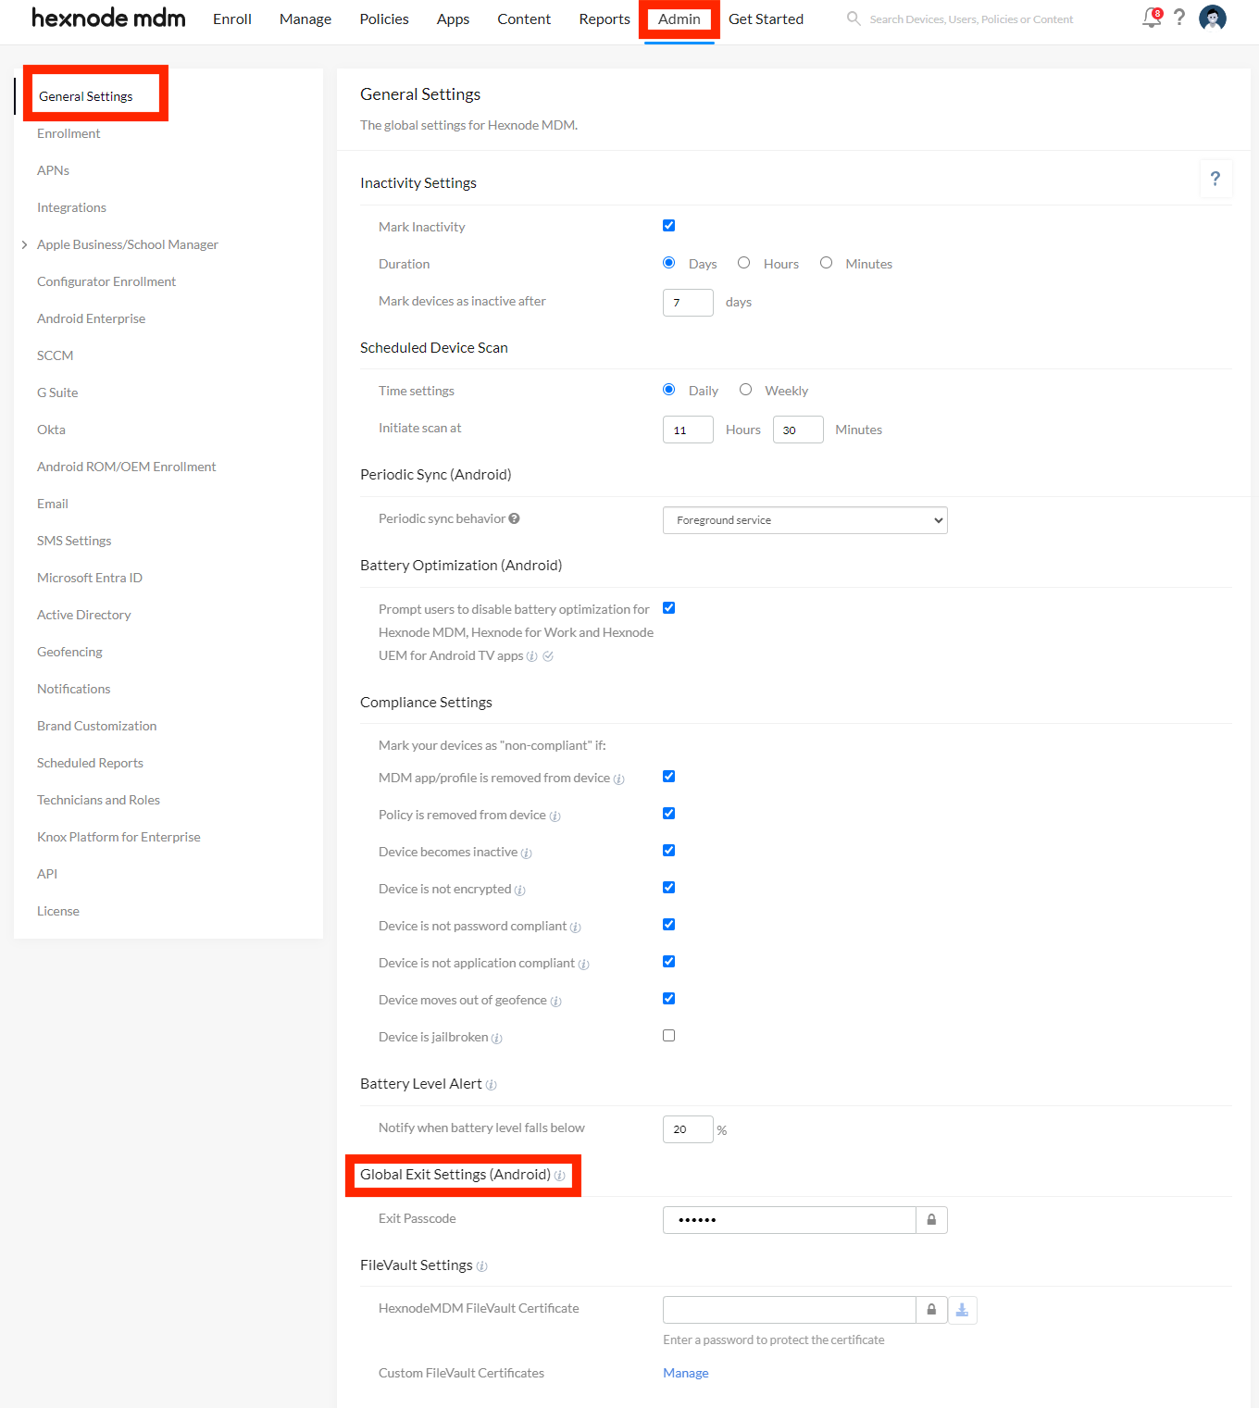
Task: Click the help question mark in top bar
Action: [x=1179, y=18]
